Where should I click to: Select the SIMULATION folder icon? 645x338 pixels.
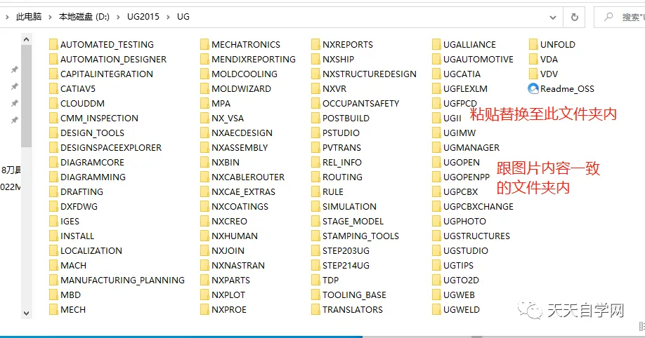pyautogui.click(x=315, y=207)
